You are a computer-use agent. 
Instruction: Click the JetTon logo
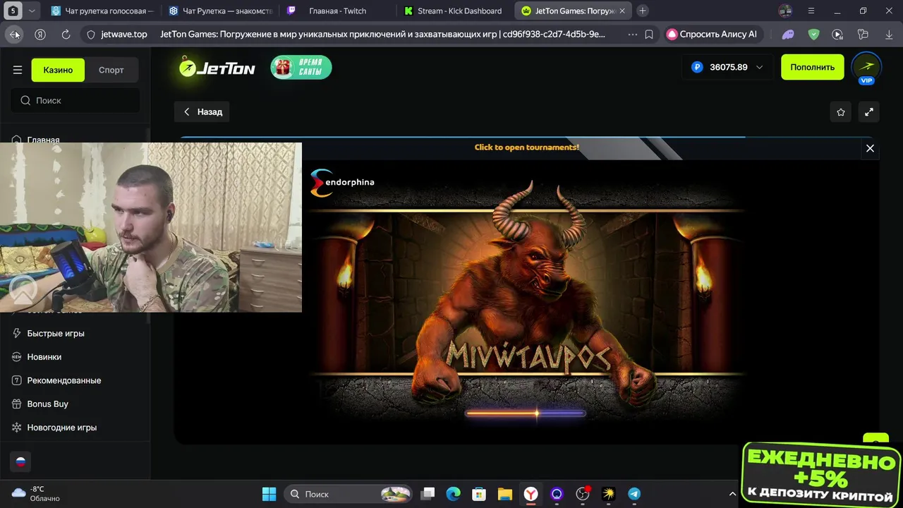tap(217, 68)
